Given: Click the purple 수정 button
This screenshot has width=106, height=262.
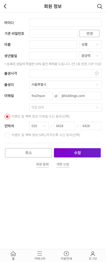Looking at the screenshot, I should (x=77, y=153).
